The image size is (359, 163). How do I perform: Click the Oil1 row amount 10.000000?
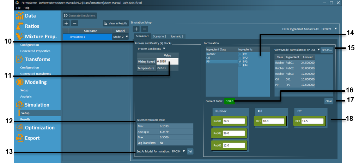(x=308, y=79)
